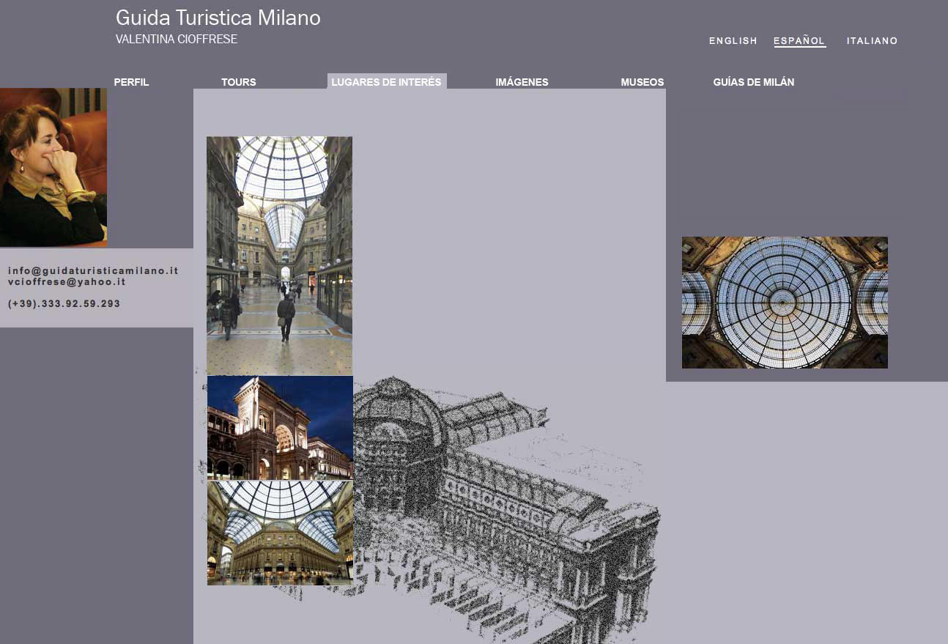Open the IMÁGENES page

tap(522, 82)
